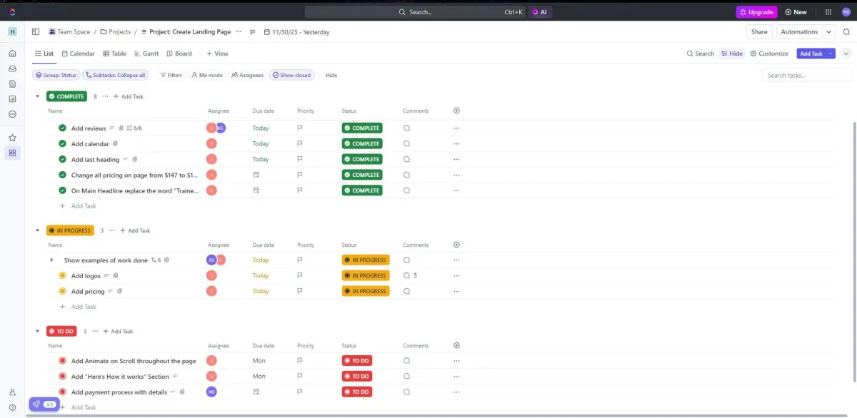Focus the Search tasks input field
Screen dimensions: 857x418
(x=807, y=75)
